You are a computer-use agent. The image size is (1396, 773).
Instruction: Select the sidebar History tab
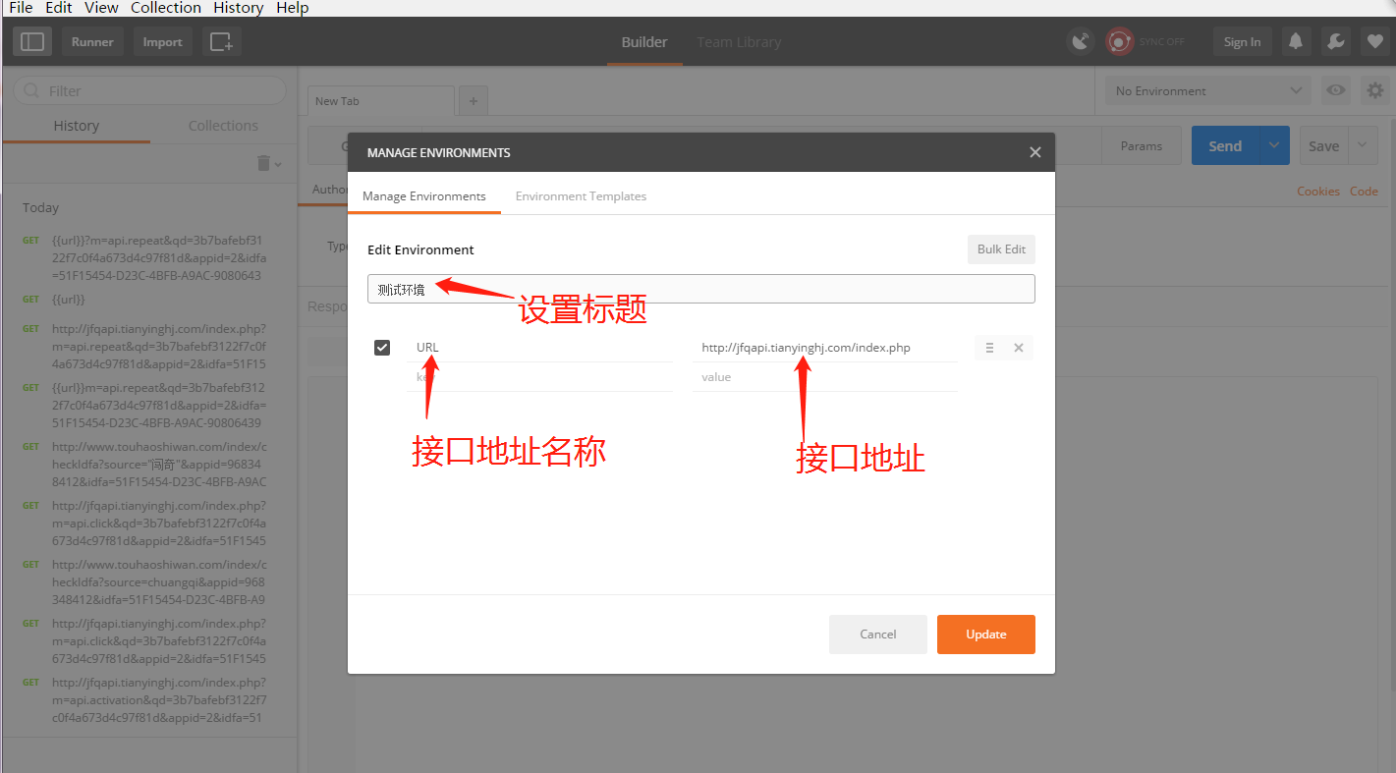pyautogui.click(x=77, y=126)
